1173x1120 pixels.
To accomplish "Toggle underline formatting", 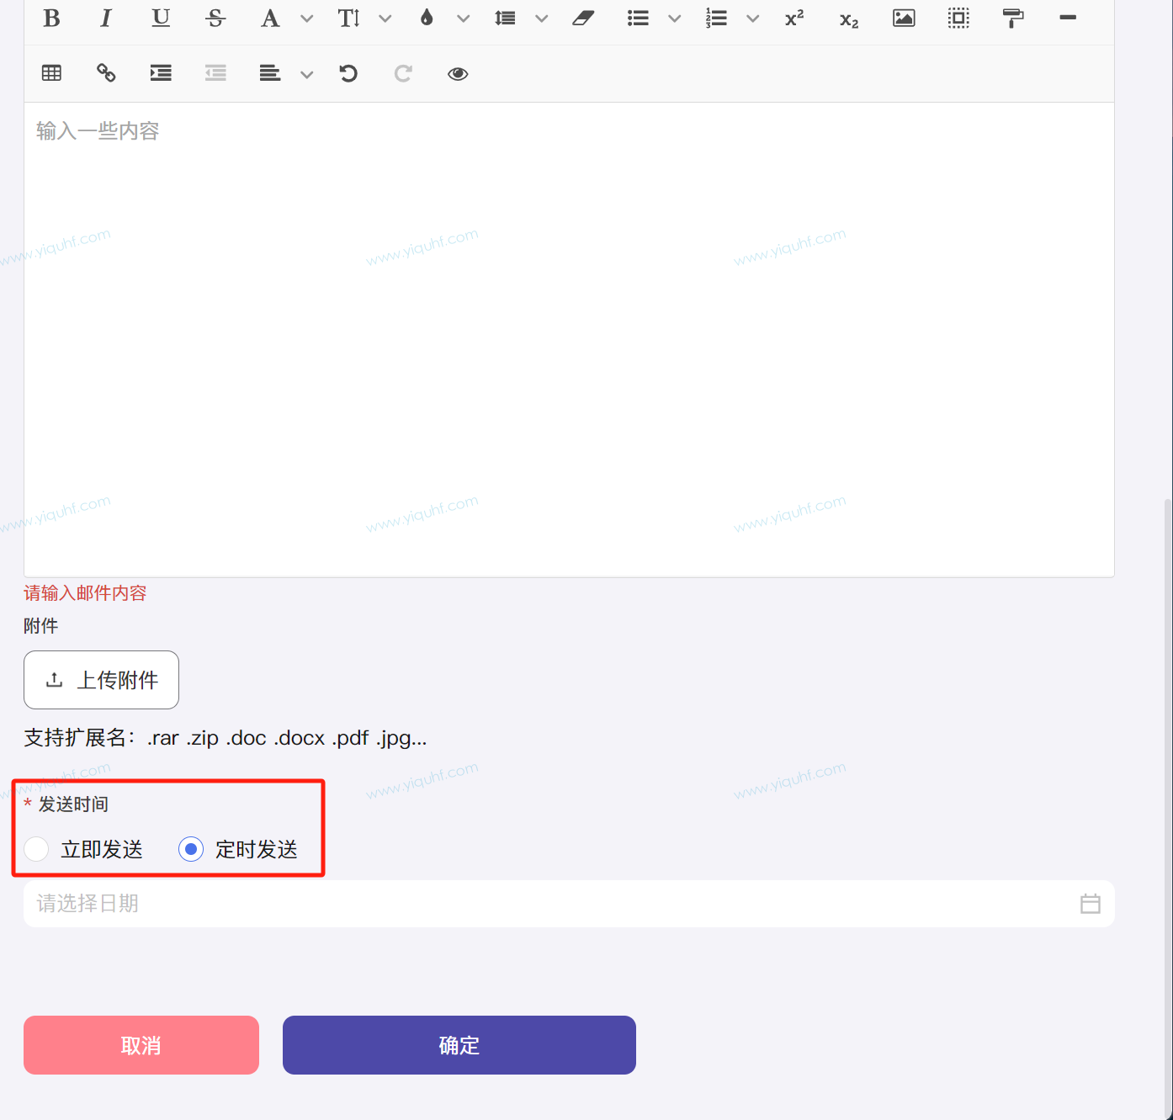I will tap(161, 18).
